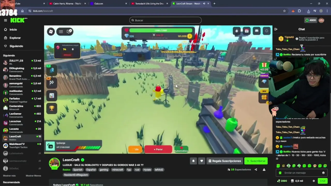Open the calendar icon in game HUD
This screenshot has height=186, width=331.
pos(247,31)
